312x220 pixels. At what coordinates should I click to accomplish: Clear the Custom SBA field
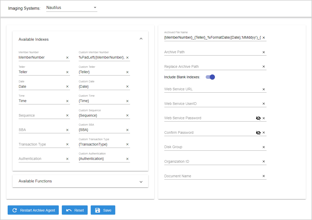(128, 130)
